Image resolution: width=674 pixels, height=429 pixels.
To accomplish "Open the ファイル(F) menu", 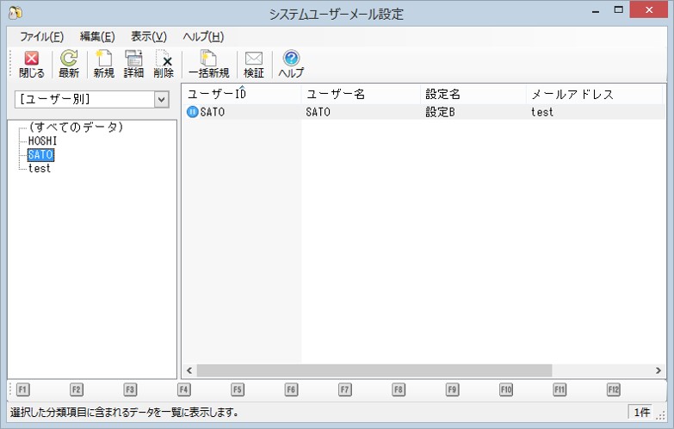I will [41, 36].
